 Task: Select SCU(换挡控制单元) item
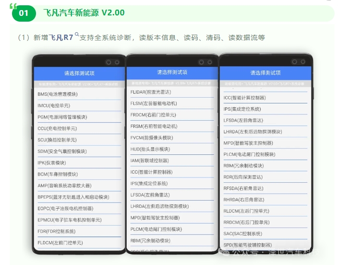[79, 140]
